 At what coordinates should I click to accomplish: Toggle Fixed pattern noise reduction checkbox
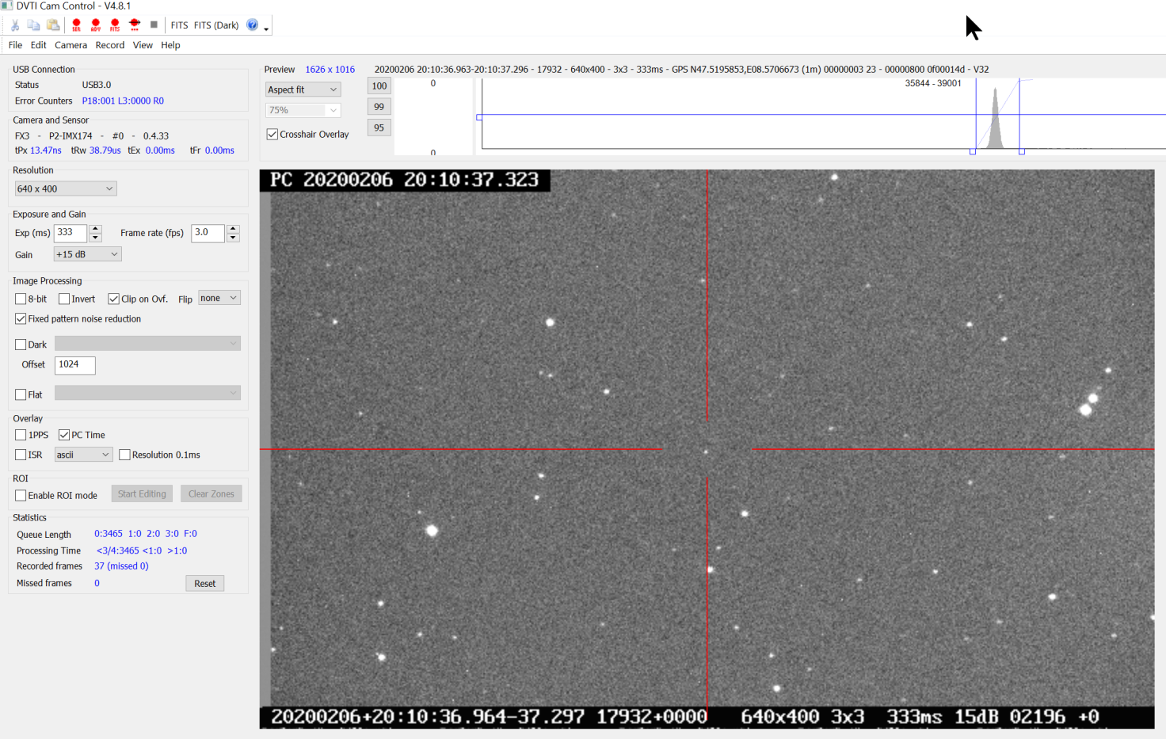pos(21,319)
